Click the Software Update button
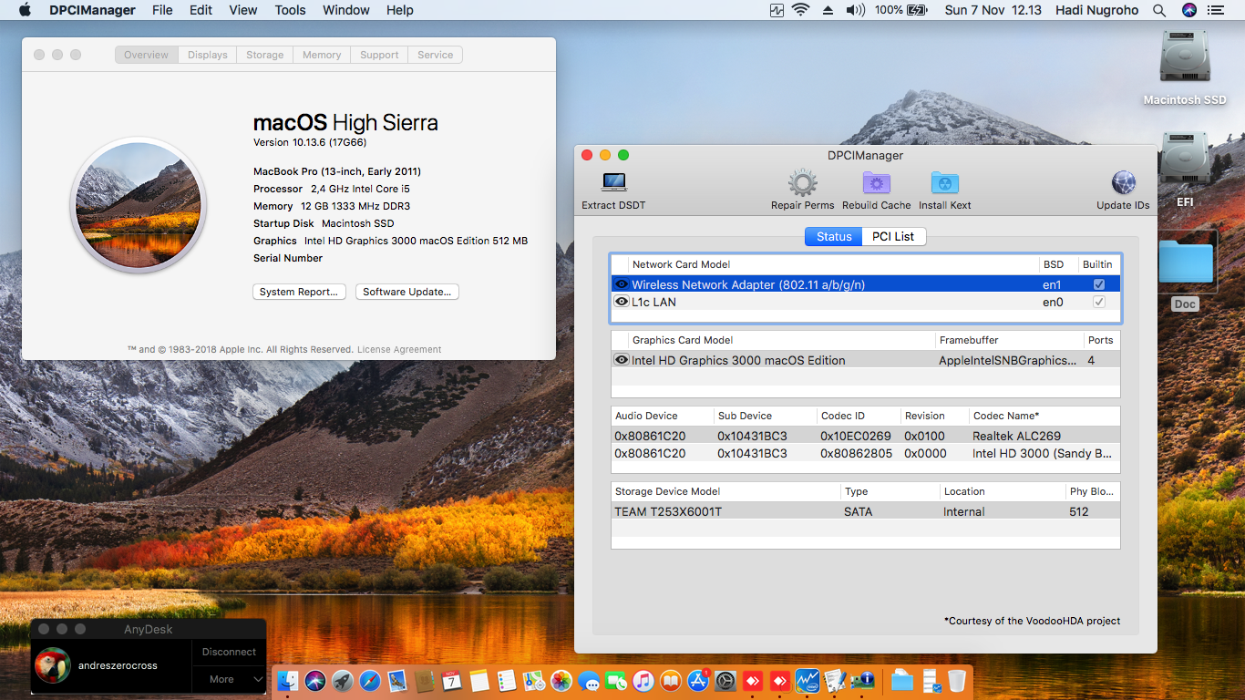 tap(407, 292)
